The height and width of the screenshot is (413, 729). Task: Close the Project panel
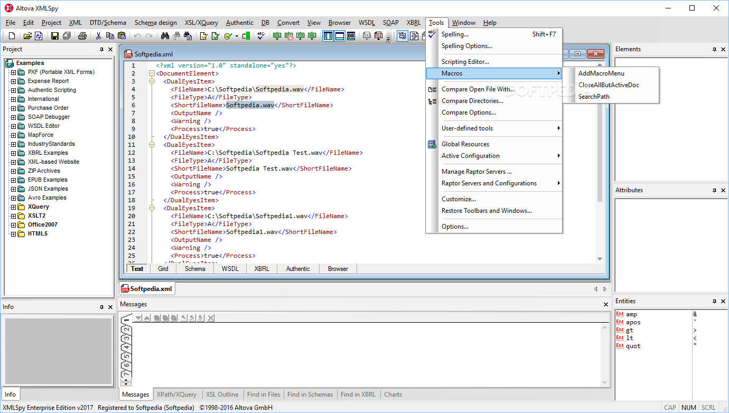click(x=110, y=49)
